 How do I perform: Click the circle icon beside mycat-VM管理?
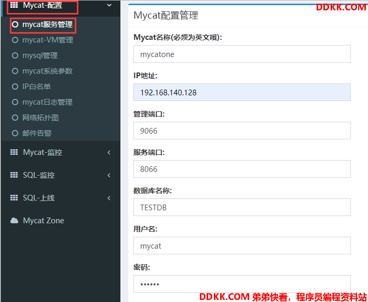[x=15, y=40]
